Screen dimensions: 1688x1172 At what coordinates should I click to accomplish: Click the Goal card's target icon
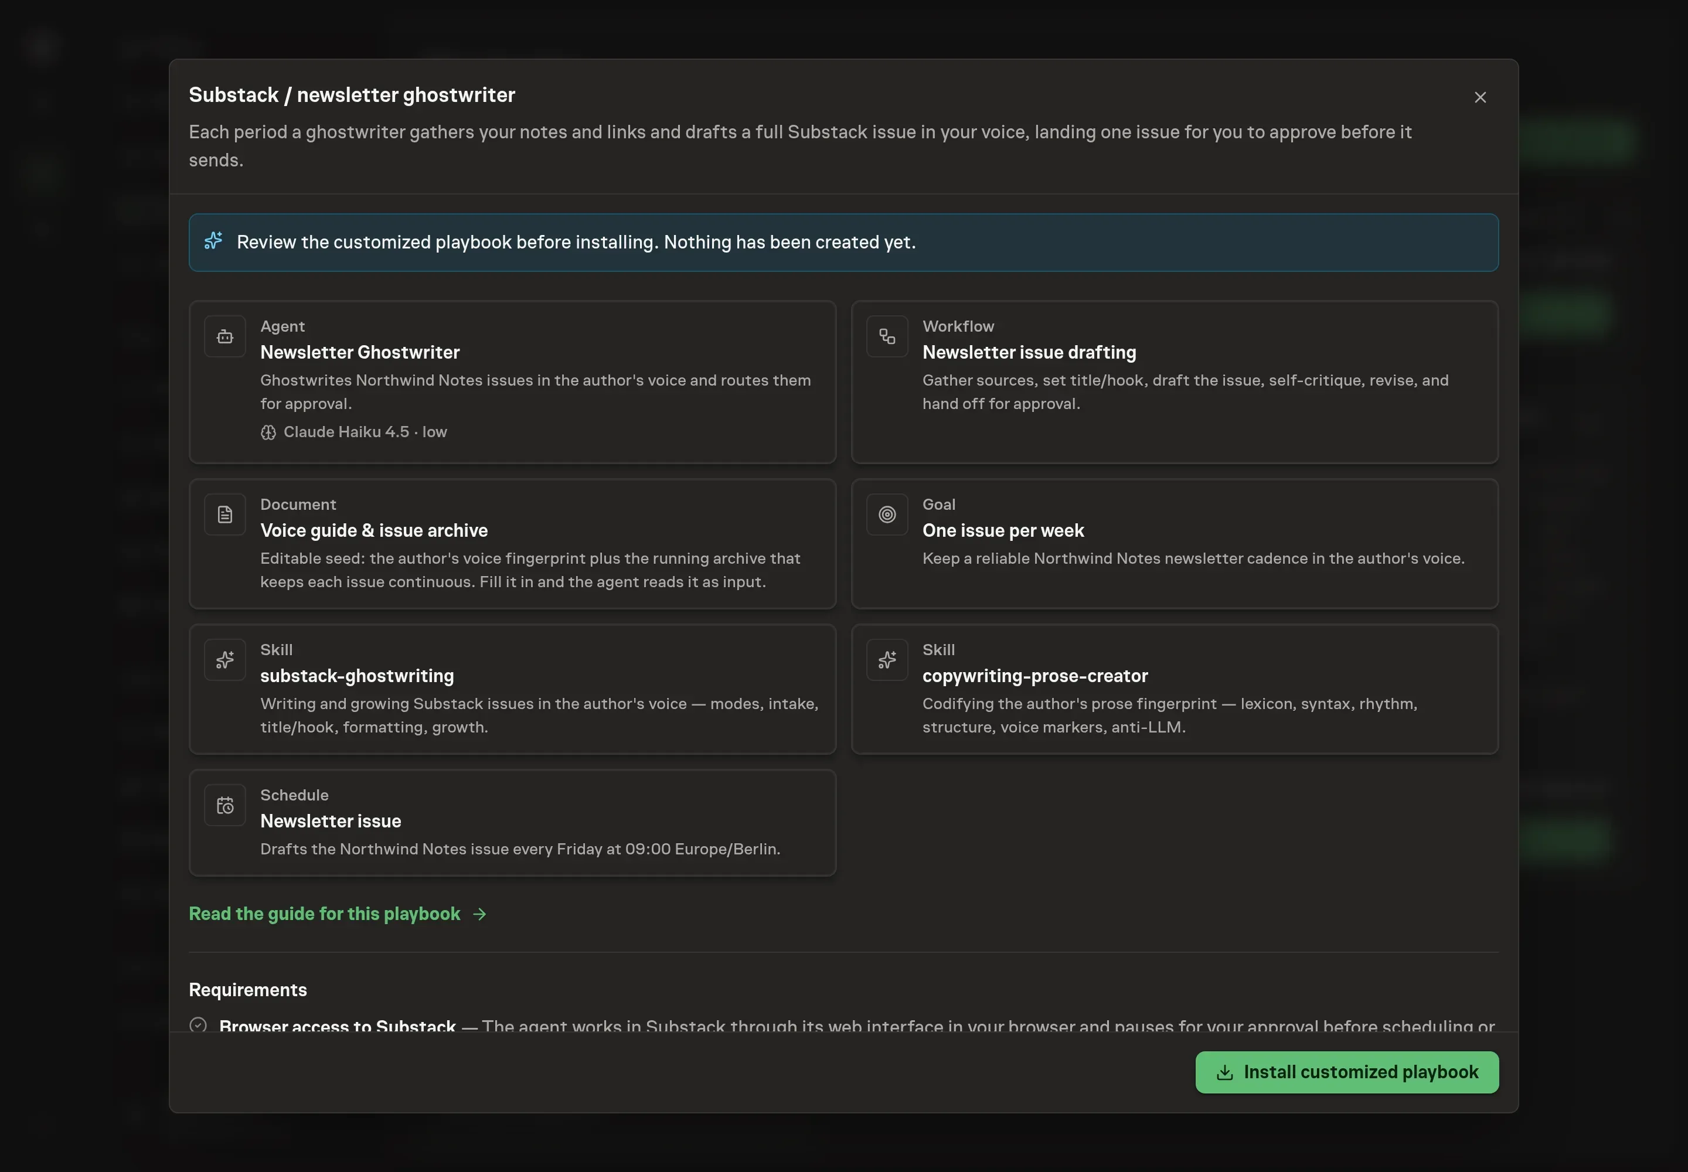(887, 515)
